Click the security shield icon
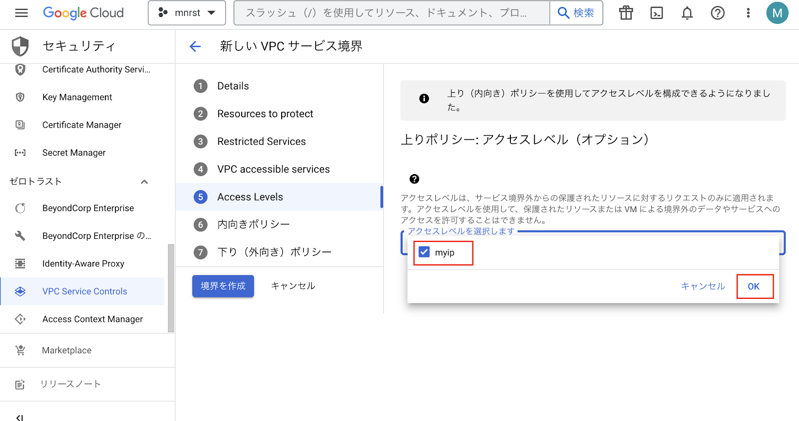Screen dimensions: 799x421 coord(20,46)
